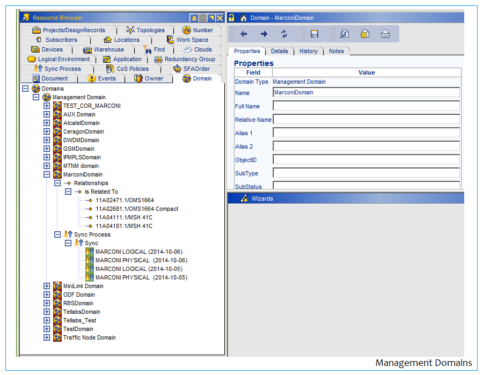Click the padlock icon beside Domain title
The image size is (483, 375).
click(231, 18)
